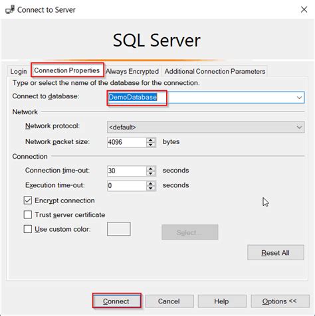Image resolution: width=315 pixels, height=316 pixels.
Task: Click the Connect to Server title icon
Action: tap(10, 9)
